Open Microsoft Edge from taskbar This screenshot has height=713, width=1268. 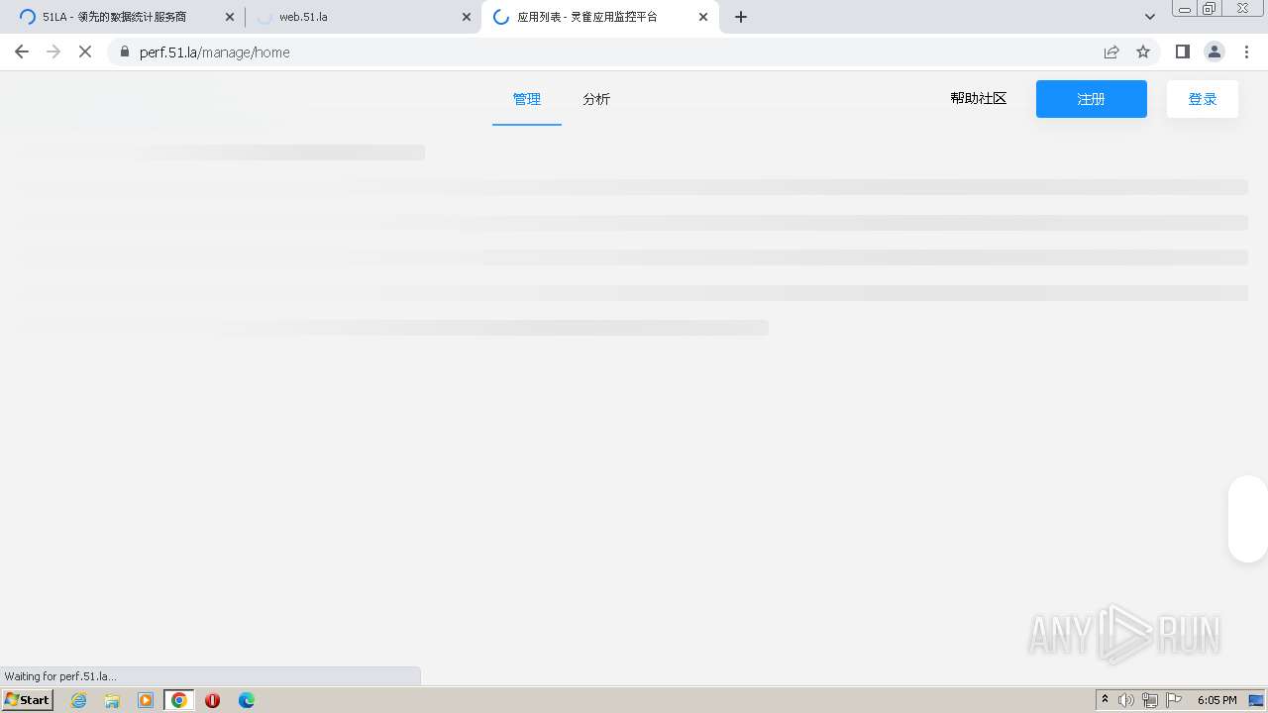coord(247,700)
